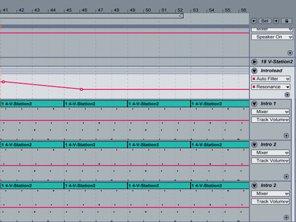Viewport: 296px width, 222px height.
Task: Jump to next locator arrow
Action: pyautogui.click(x=276, y=21)
